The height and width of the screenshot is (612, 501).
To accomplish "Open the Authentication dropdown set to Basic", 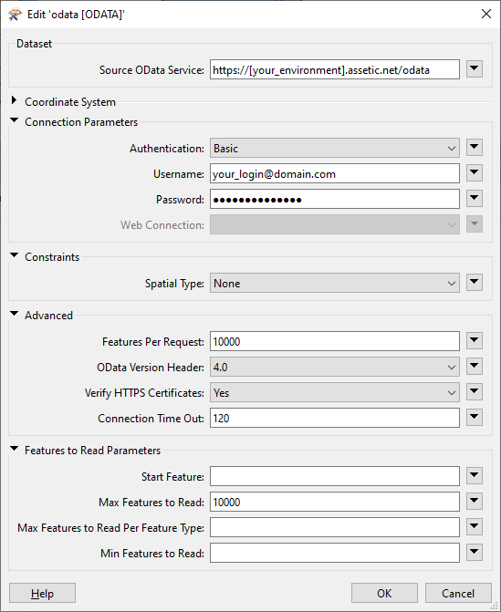I will pyautogui.click(x=335, y=149).
